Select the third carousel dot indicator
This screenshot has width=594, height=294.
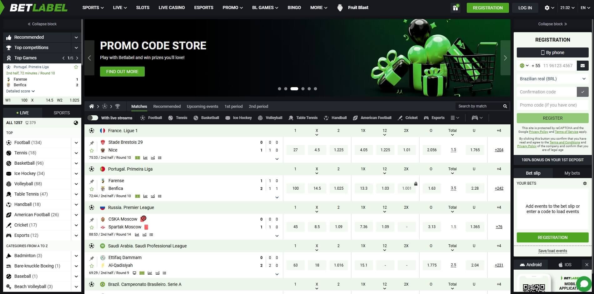[294, 89]
